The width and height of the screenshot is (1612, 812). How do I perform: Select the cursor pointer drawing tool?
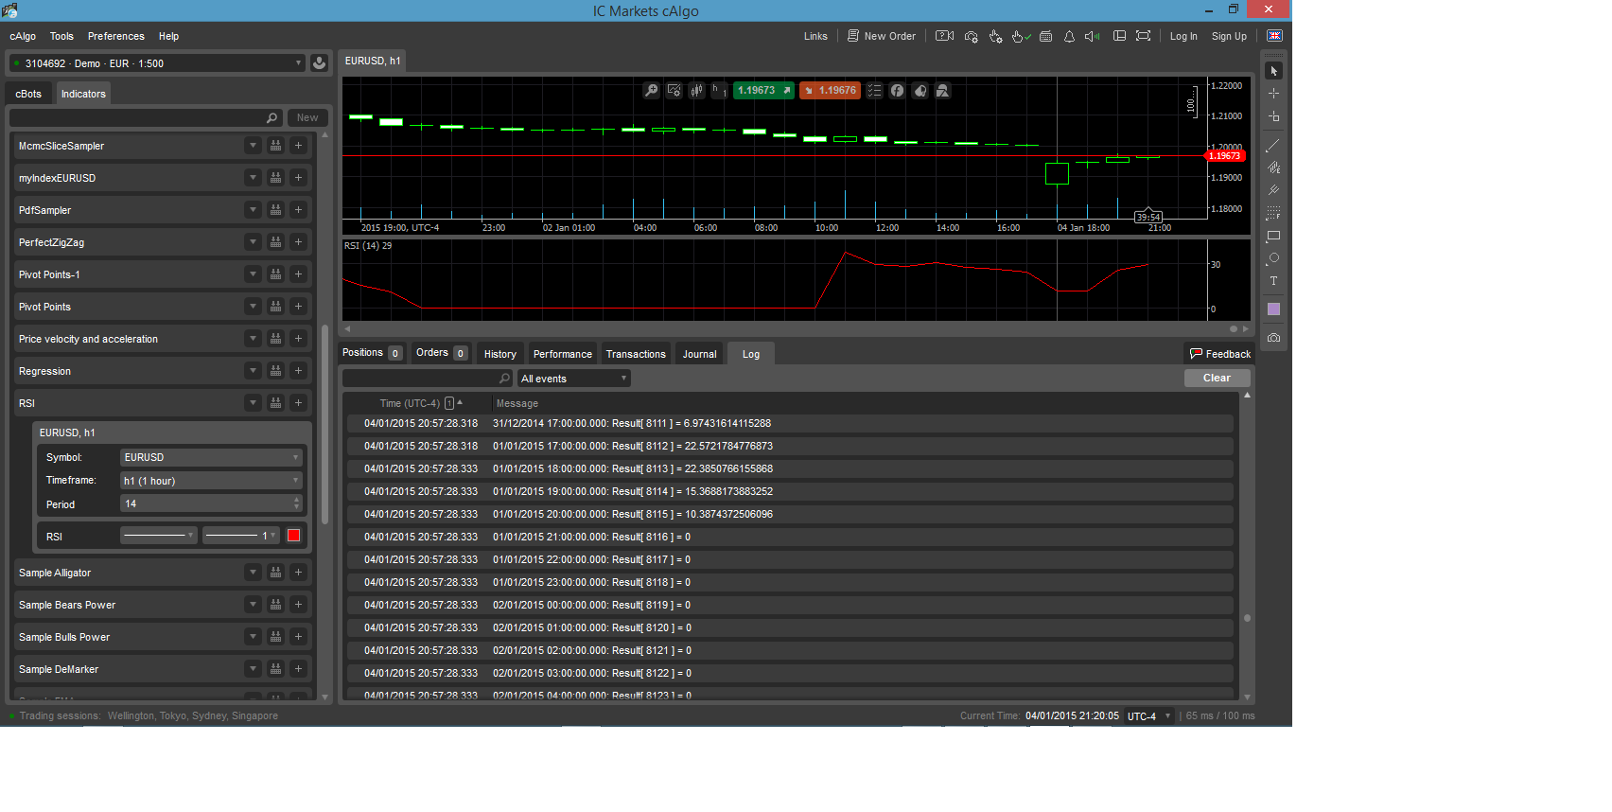(x=1273, y=71)
